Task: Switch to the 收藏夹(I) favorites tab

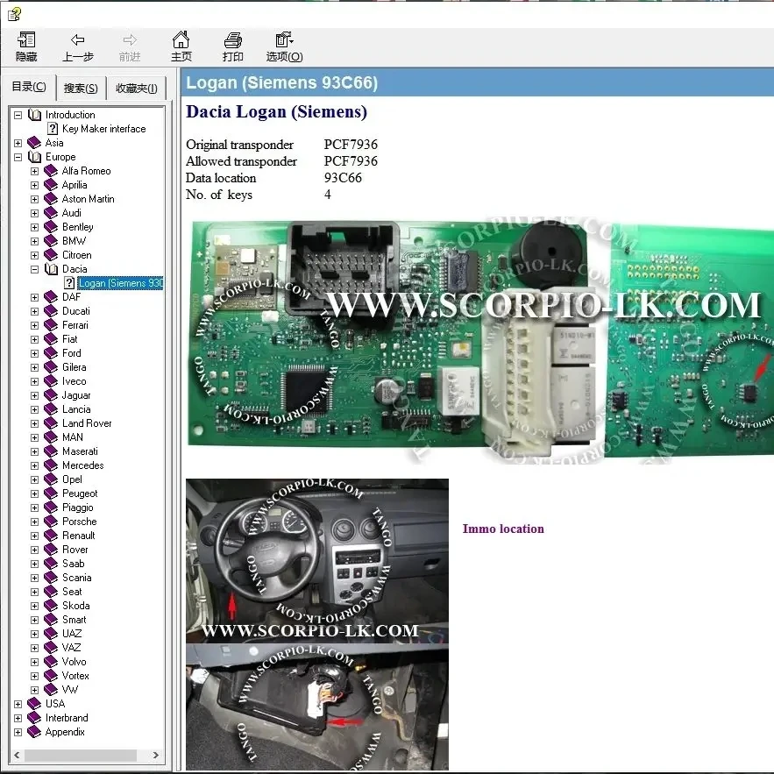Action: (x=136, y=89)
